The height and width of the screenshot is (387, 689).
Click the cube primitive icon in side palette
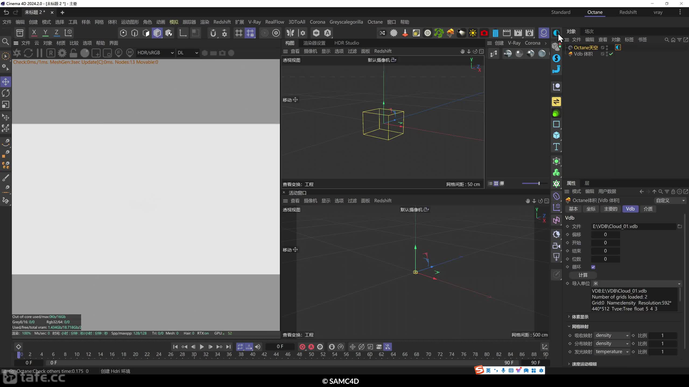tap(556, 135)
